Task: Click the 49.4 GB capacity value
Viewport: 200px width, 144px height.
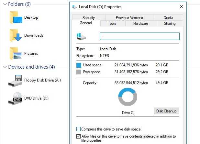Action: click(162, 83)
